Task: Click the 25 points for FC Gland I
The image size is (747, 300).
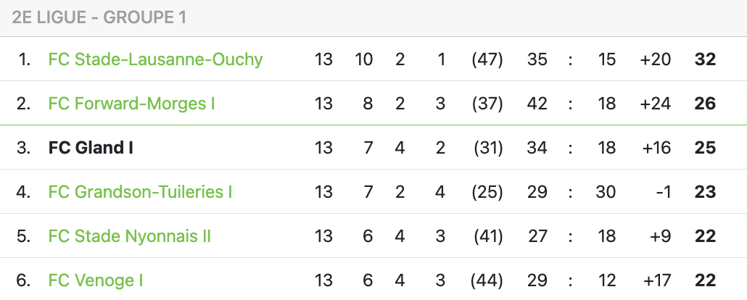Action: (705, 148)
